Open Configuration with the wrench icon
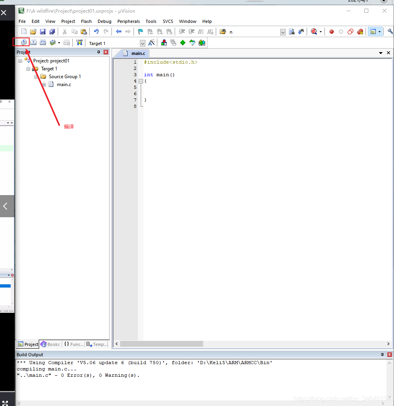The image size is (394, 406). point(390,32)
